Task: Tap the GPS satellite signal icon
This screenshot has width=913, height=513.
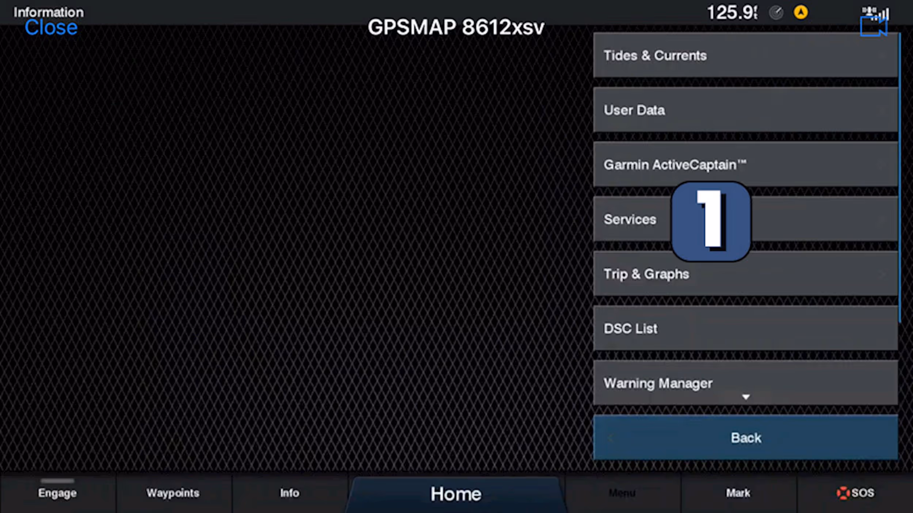Action: pos(876,13)
